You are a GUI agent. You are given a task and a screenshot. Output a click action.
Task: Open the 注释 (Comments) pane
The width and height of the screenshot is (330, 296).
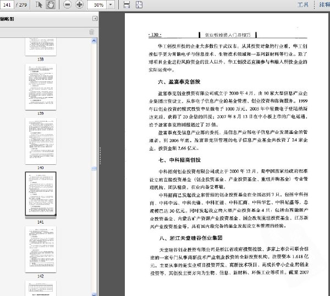point(324,4)
